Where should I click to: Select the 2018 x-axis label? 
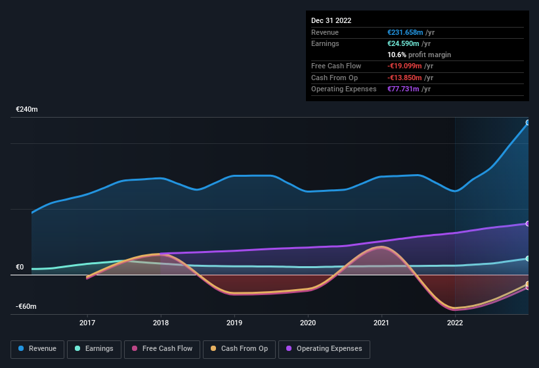[x=161, y=323]
